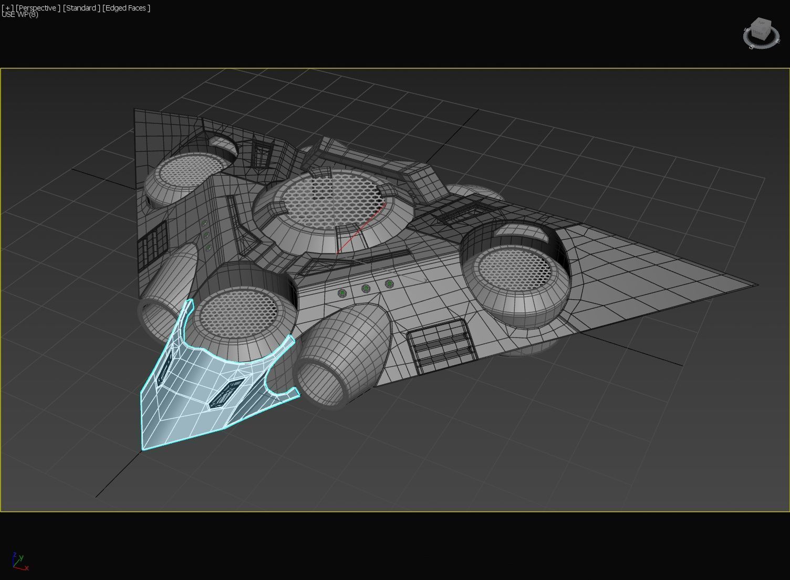Click the Top face of the ViewCube
Image resolution: width=790 pixels, height=580 pixels.
coord(761,23)
